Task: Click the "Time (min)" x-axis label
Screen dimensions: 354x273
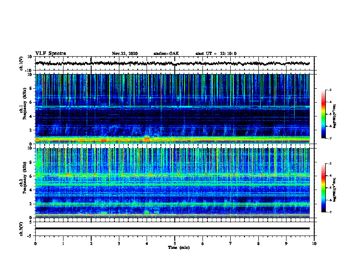Action: coord(179,248)
